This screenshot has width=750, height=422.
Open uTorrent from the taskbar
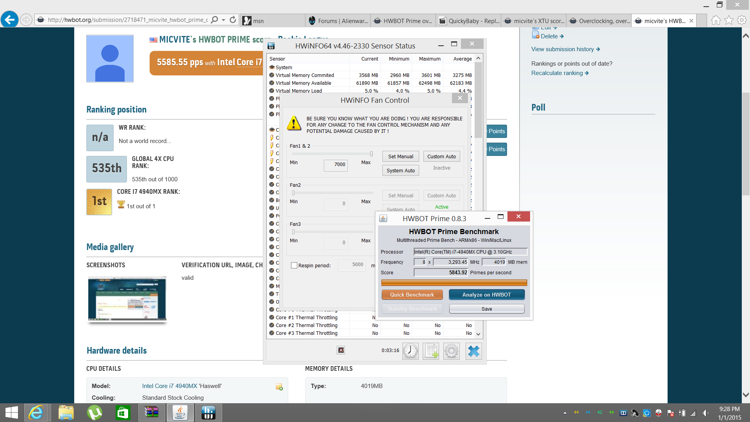[x=95, y=413]
